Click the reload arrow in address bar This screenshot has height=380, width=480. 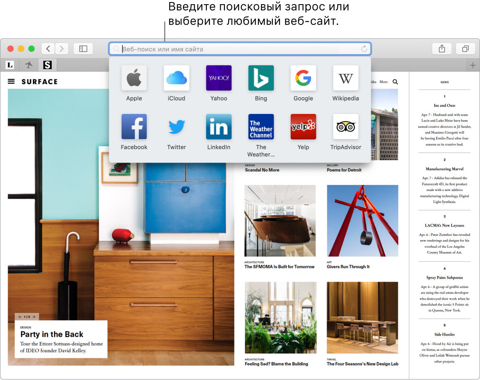364,49
